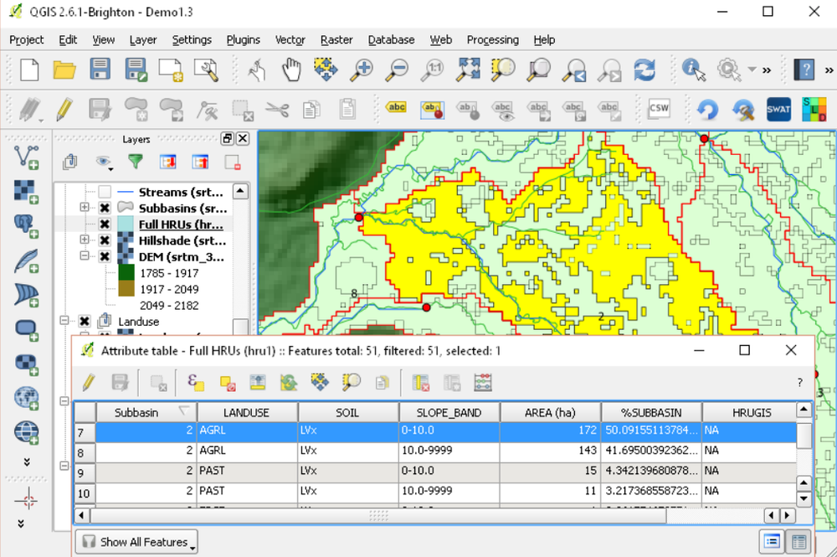Expand the Hillshade layer entry
The image size is (837, 557).
(85, 240)
